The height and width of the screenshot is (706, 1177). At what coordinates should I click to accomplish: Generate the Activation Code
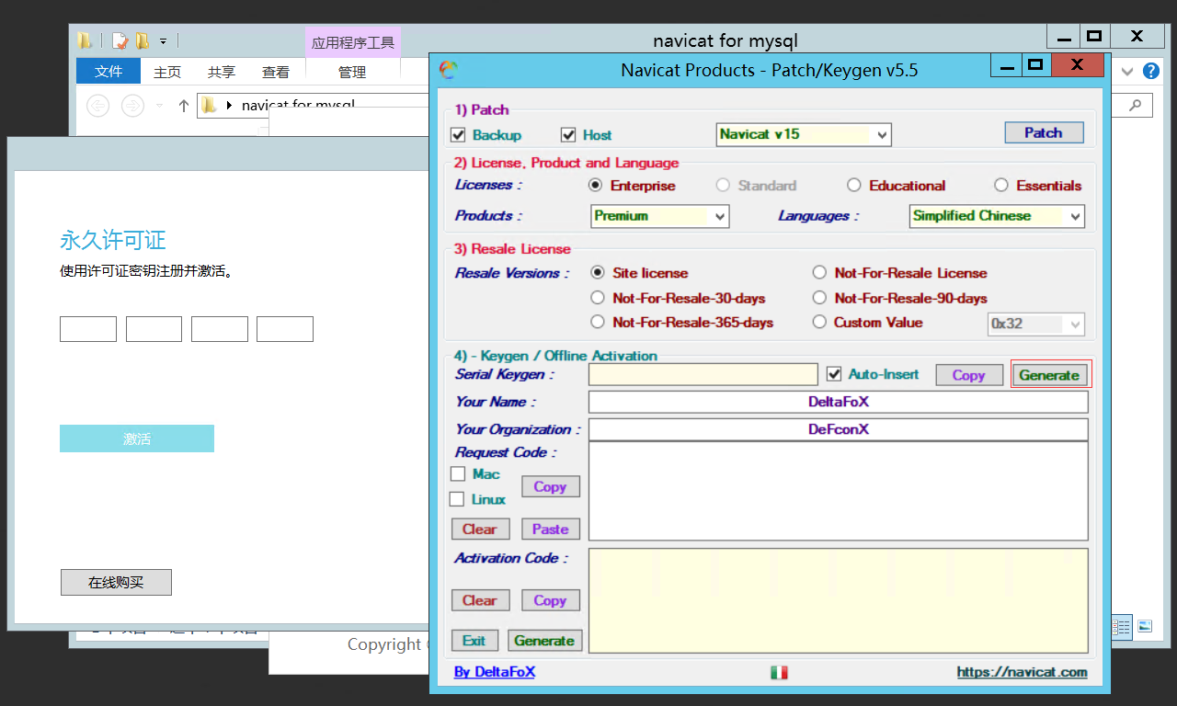tap(544, 641)
